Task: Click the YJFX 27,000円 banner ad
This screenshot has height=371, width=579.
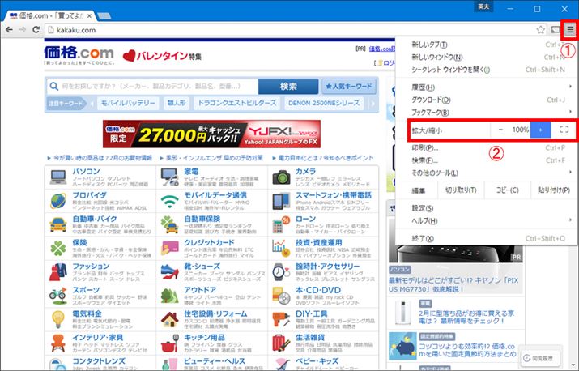Action: click(x=211, y=134)
